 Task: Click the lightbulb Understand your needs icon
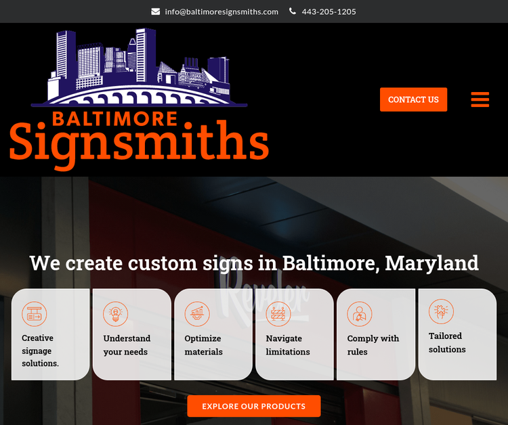coord(115,314)
